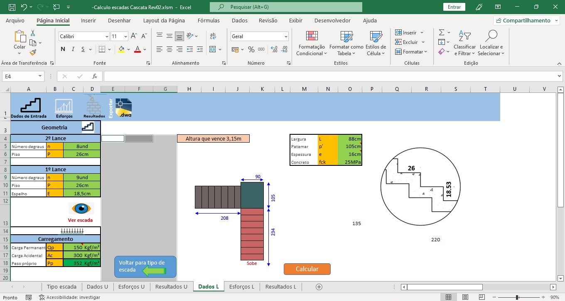Image resolution: width=565 pixels, height=301 pixels.
Task: Open the Geral number format dropdown
Action: (x=286, y=36)
